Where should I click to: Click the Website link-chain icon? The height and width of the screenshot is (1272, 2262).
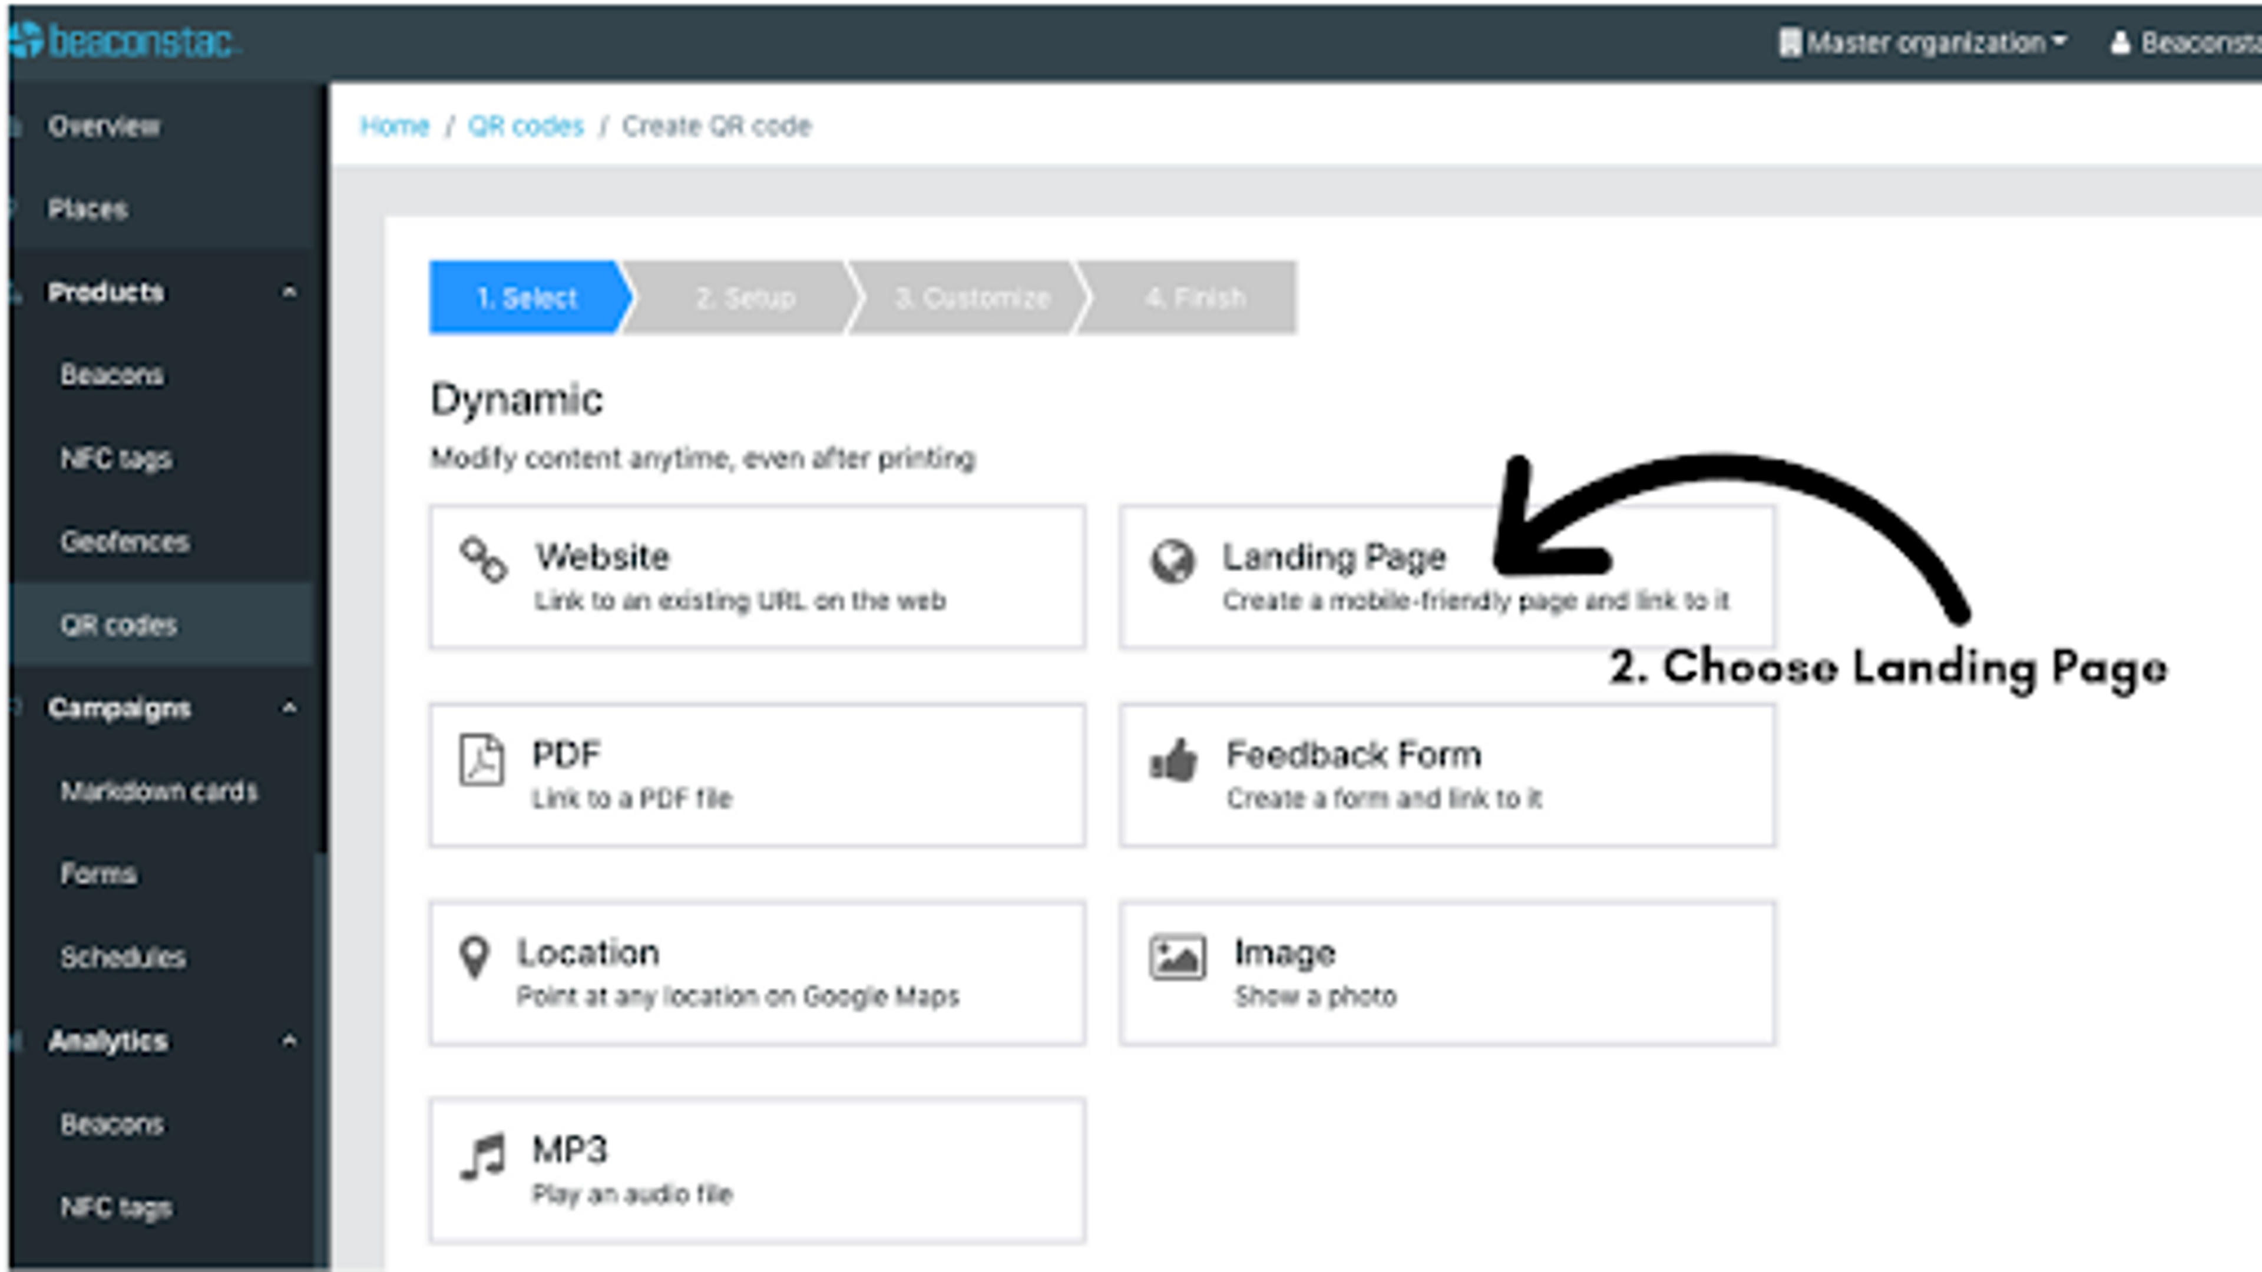[484, 559]
